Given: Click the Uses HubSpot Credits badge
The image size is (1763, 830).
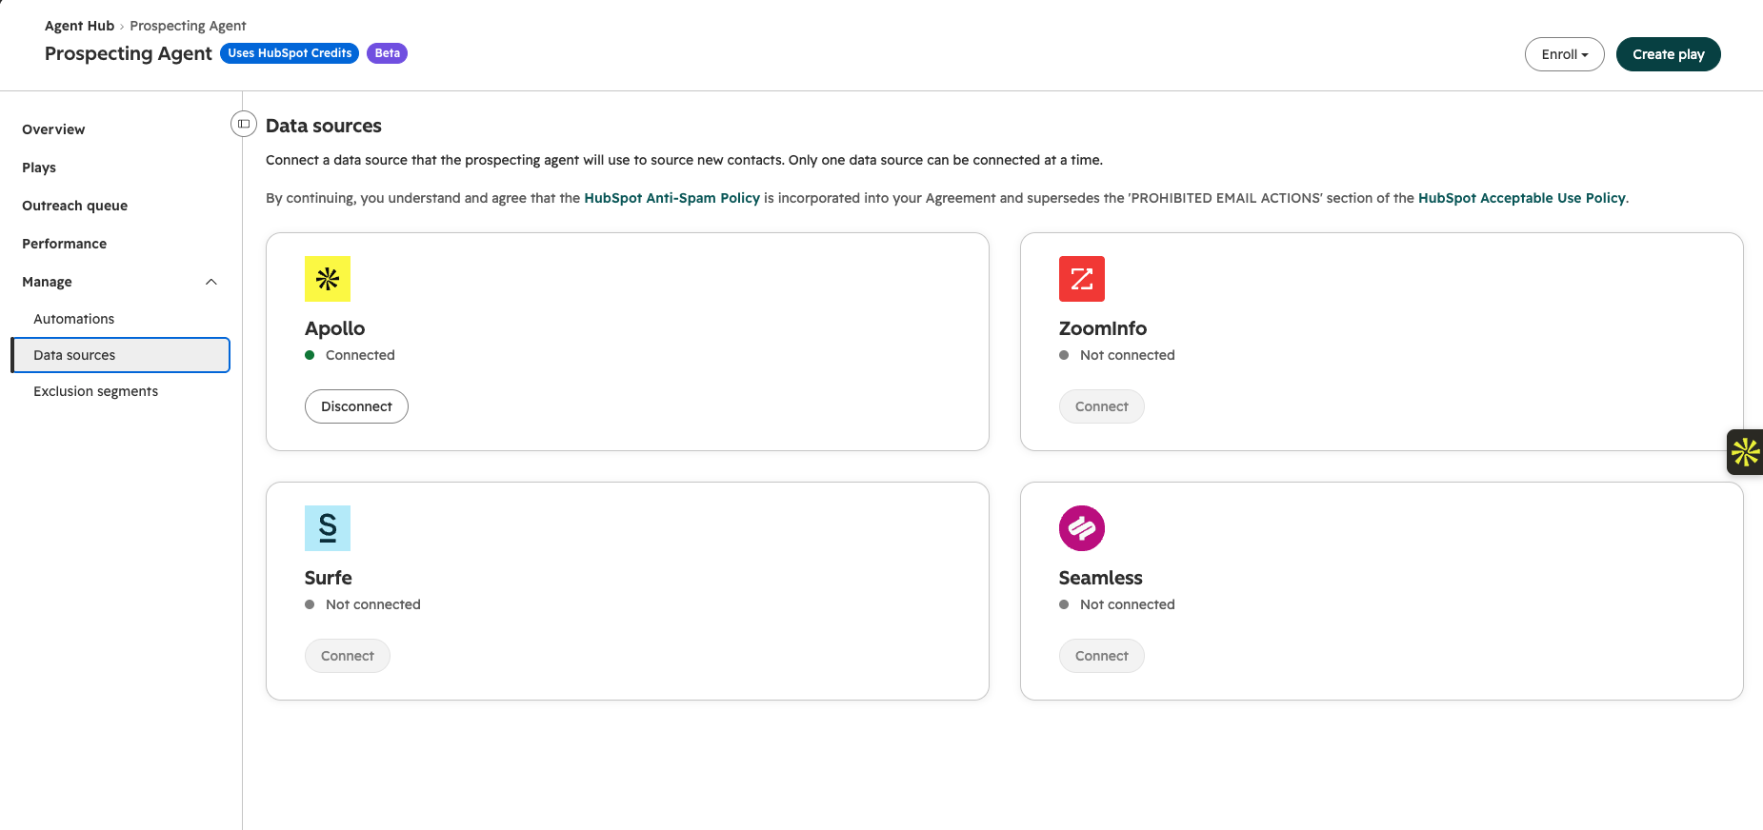Looking at the screenshot, I should (x=290, y=53).
